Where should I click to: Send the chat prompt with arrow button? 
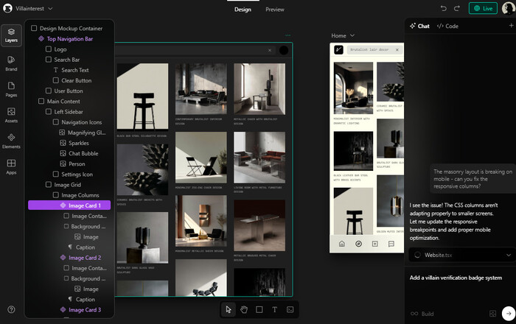(506, 314)
